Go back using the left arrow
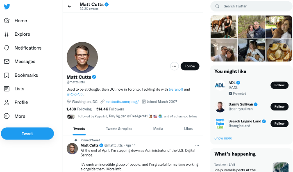 70,6
